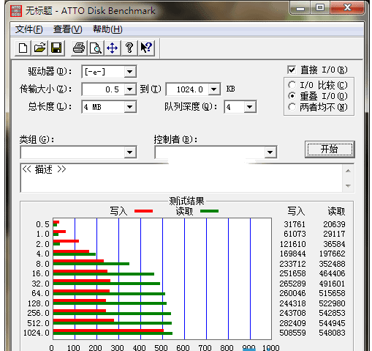Expand the minimum 传输大小 dropdown showing 0.5

click(130, 89)
